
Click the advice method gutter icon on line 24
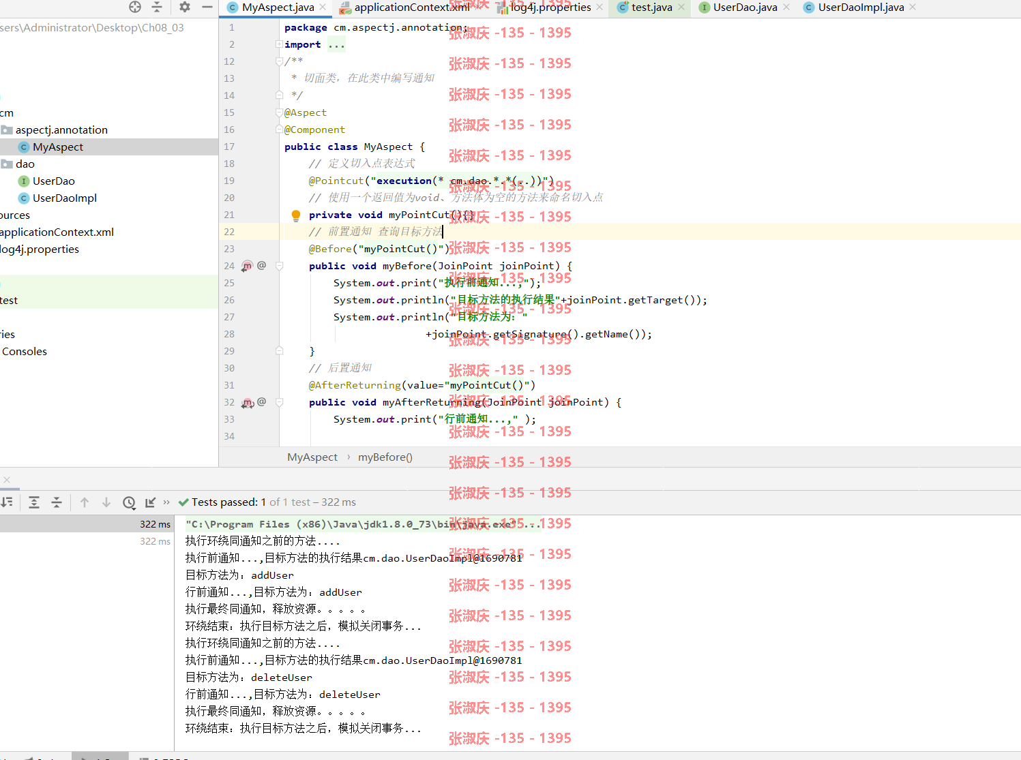247,266
